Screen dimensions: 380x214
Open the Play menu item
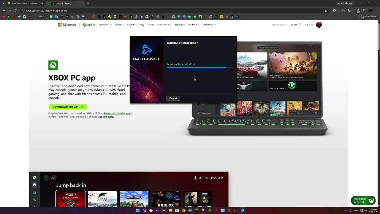(142, 25)
